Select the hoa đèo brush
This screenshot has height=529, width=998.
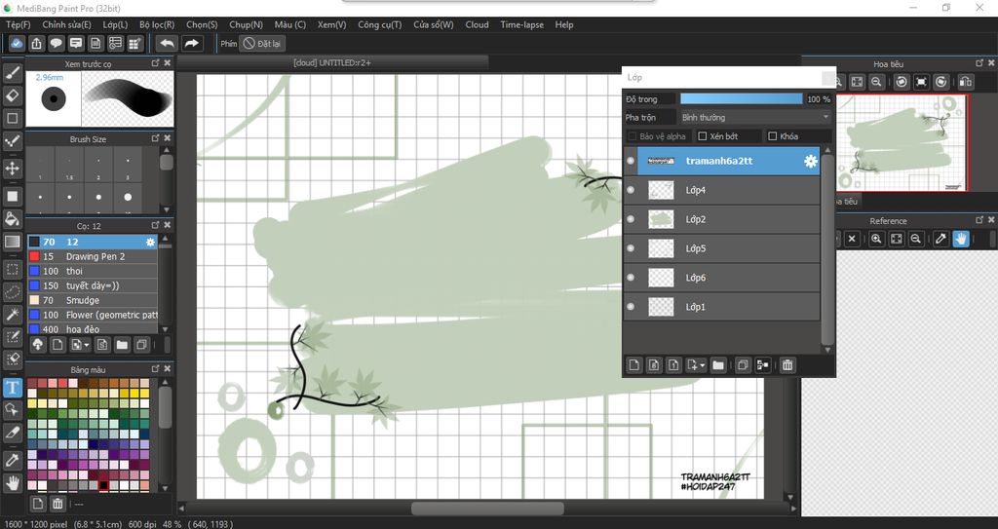(x=93, y=328)
